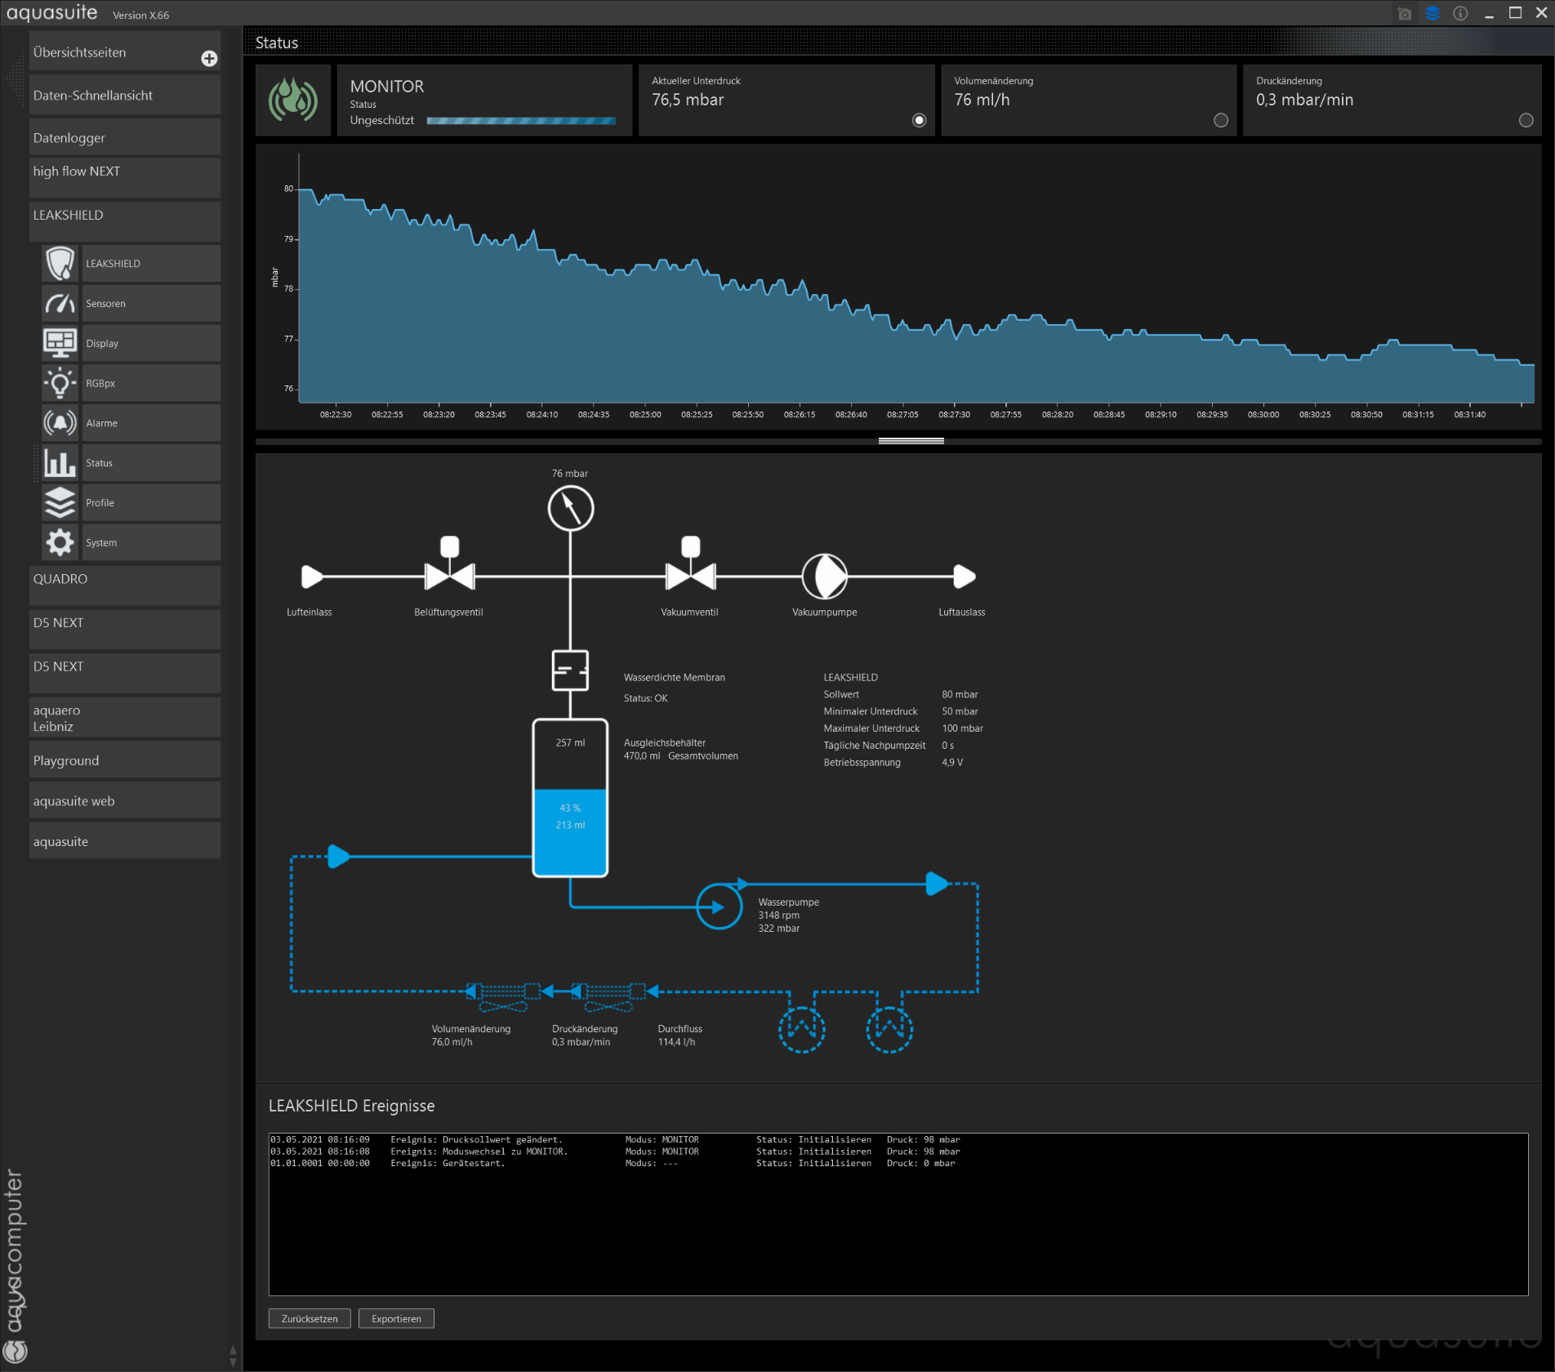
Task: Grab the chart panel resize splitter handle
Action: pyautogui.click(x=911, y=441)
